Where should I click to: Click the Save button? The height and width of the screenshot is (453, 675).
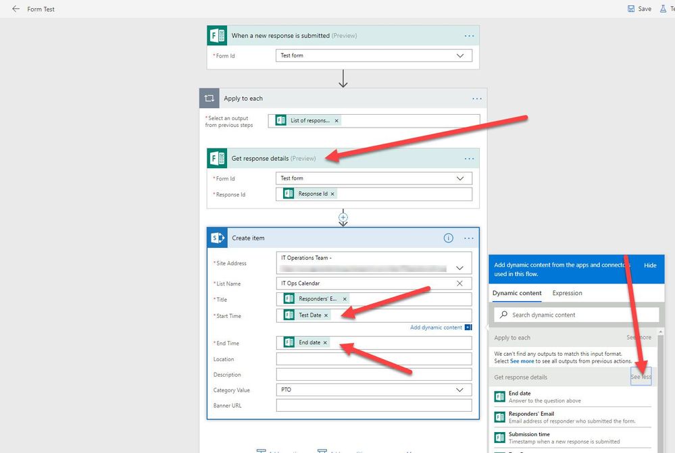point(639,9)
